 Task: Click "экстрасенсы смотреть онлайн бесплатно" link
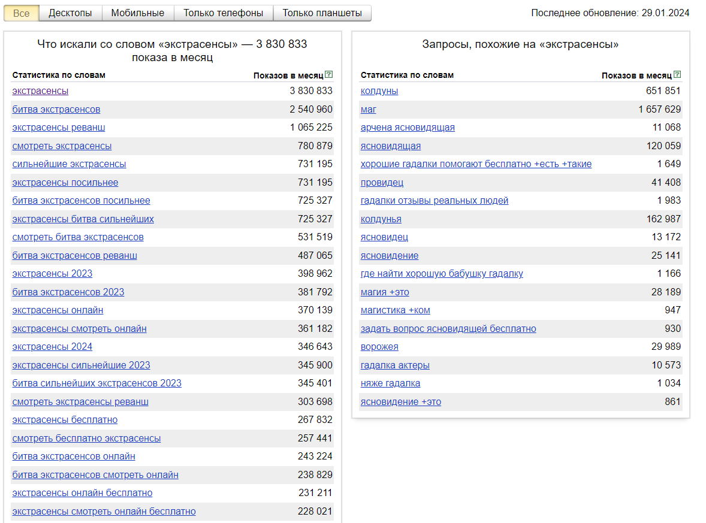pos(104,511)
